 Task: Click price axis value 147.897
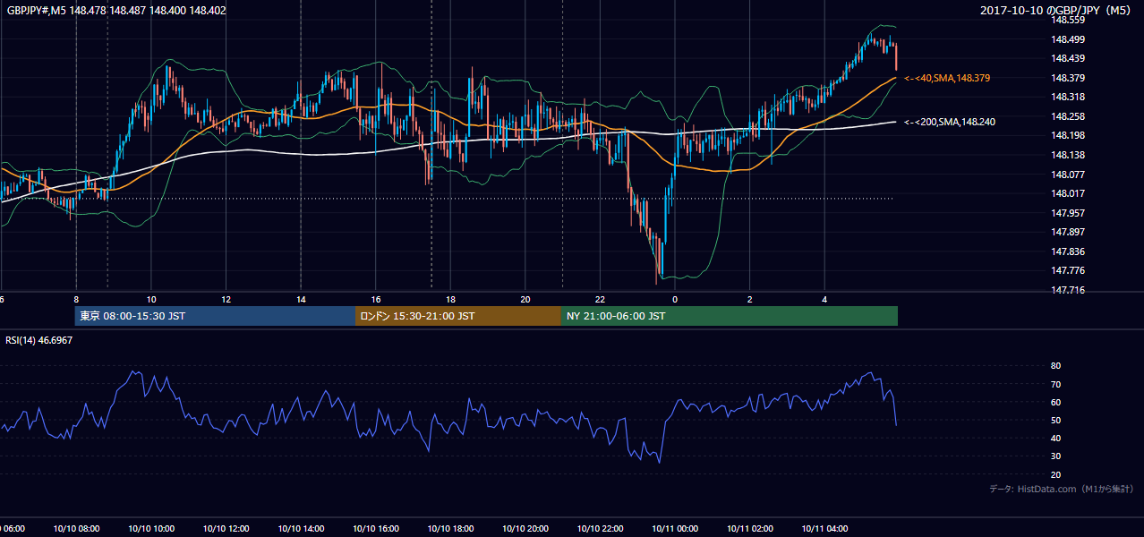click(1068, 233)
